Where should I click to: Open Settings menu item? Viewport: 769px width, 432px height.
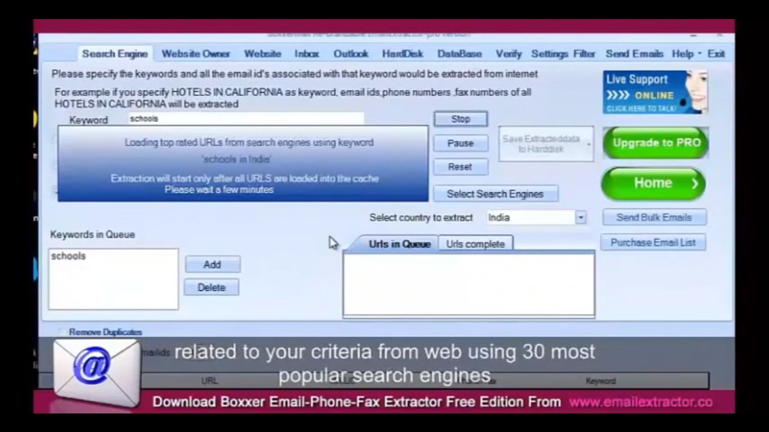[549, 54]
